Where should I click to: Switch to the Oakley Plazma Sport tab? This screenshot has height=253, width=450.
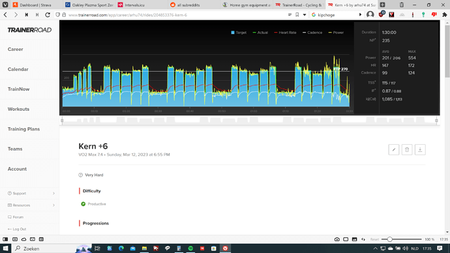[89, 5]
